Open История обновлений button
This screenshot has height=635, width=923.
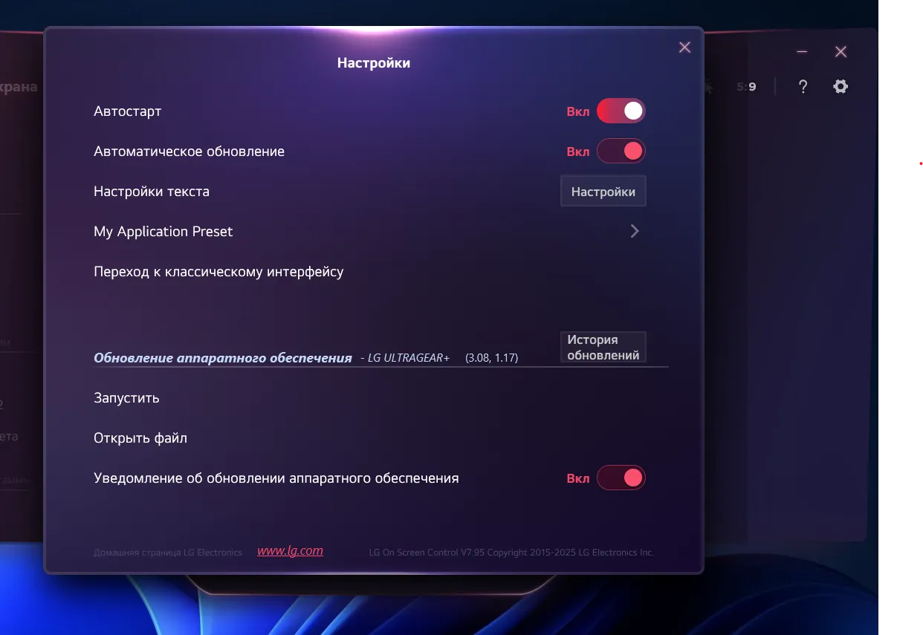point(603,348)
